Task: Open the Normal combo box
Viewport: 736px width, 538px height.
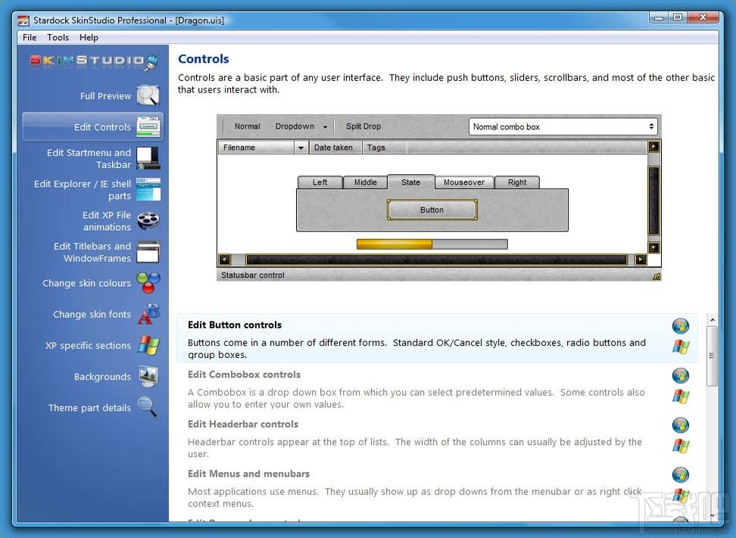Action: point(563,126)
